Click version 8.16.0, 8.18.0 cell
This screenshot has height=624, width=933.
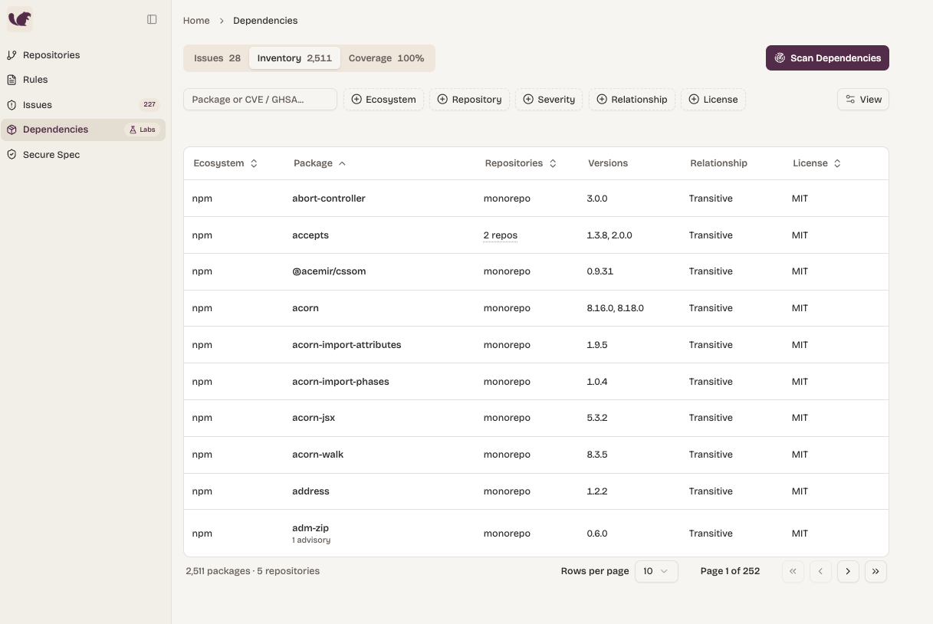[x=615, y=308]
